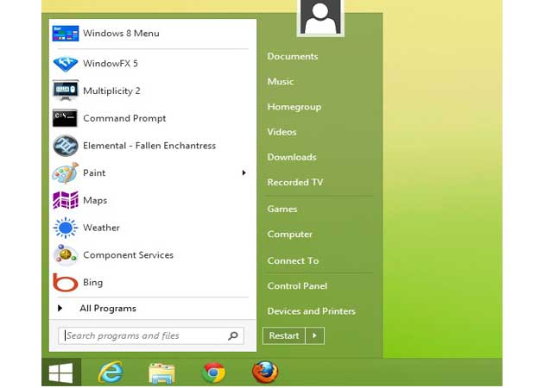Open Google Chrome from the taskbar
Viewport: 544px width, 388px height.
click(x=213, y=372)
